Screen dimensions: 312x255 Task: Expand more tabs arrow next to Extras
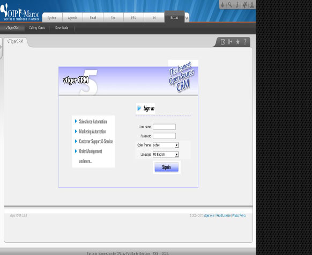pyautogui.click(x=187, y=18)
